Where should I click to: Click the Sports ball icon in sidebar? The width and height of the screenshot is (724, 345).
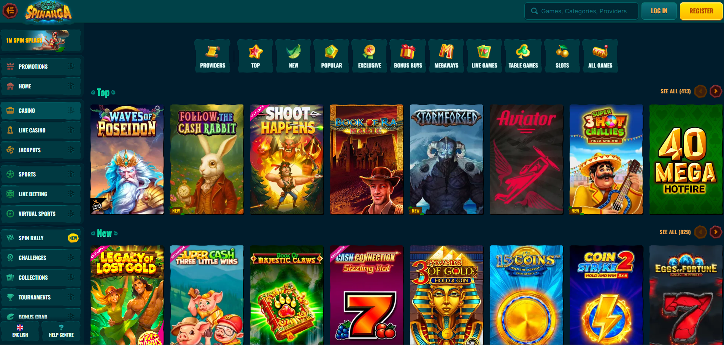(x=10, y=174)
